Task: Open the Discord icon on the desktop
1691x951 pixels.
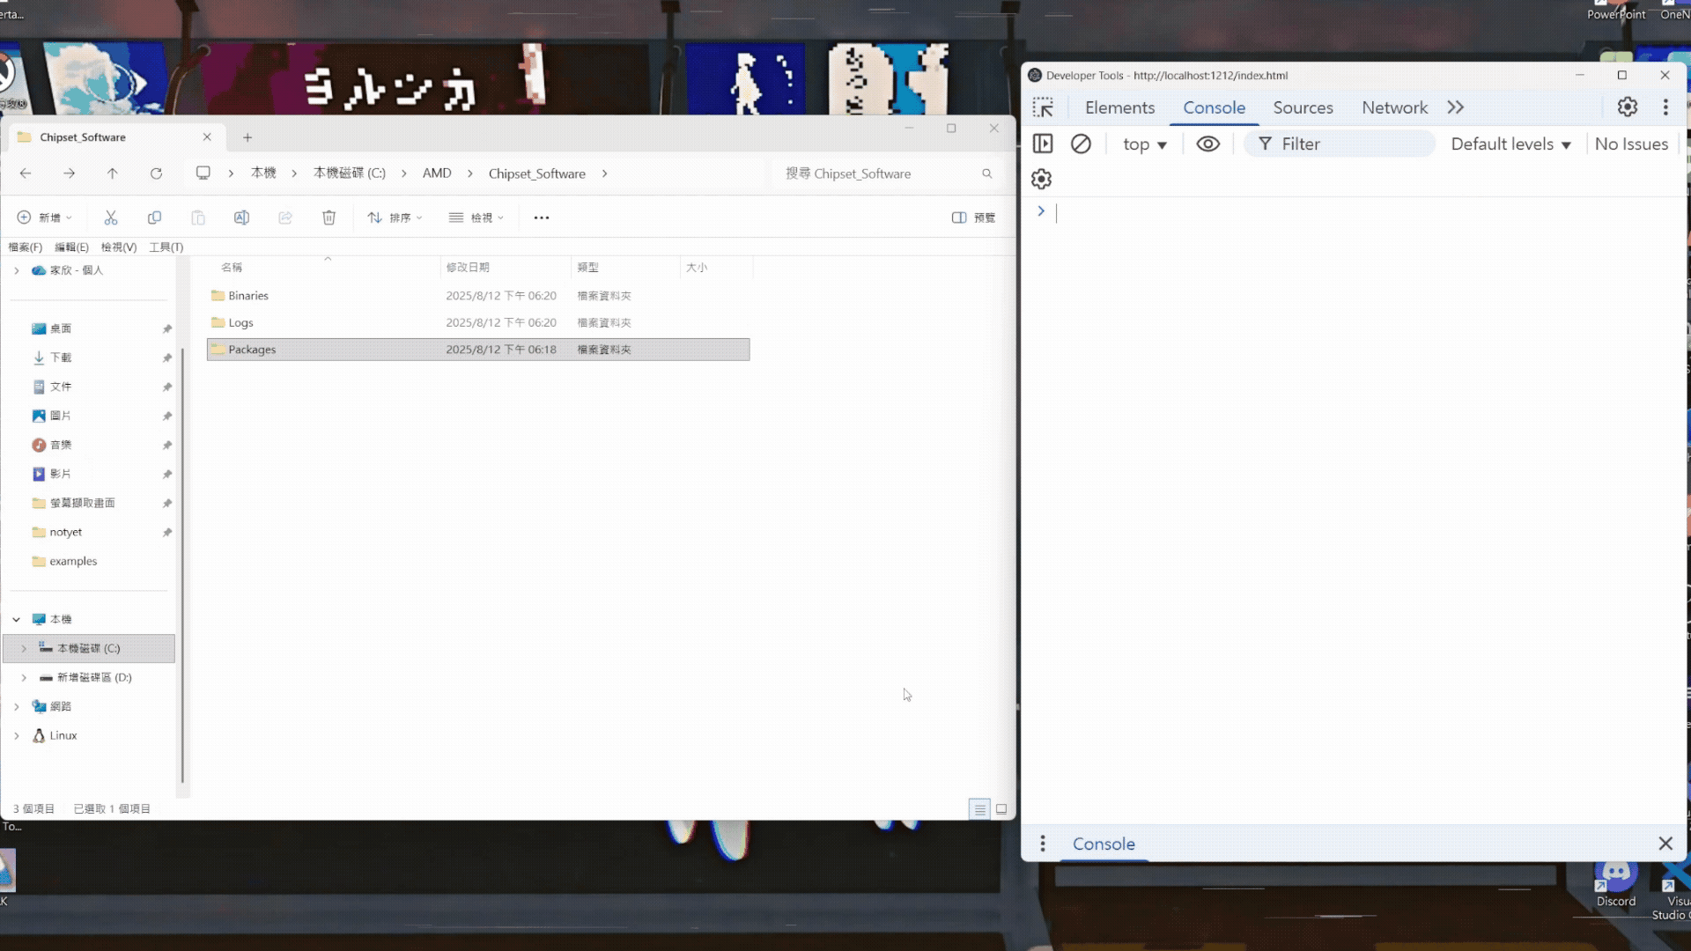Action: pos(1614,879)
